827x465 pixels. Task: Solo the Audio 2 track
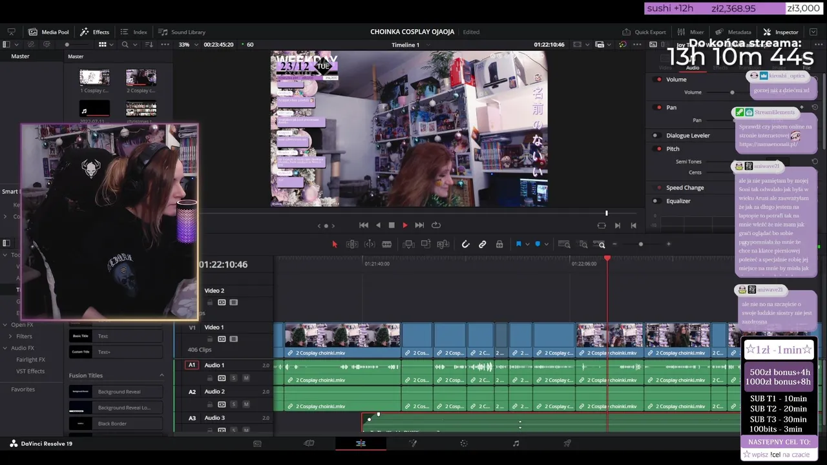(x=234, y=404)
